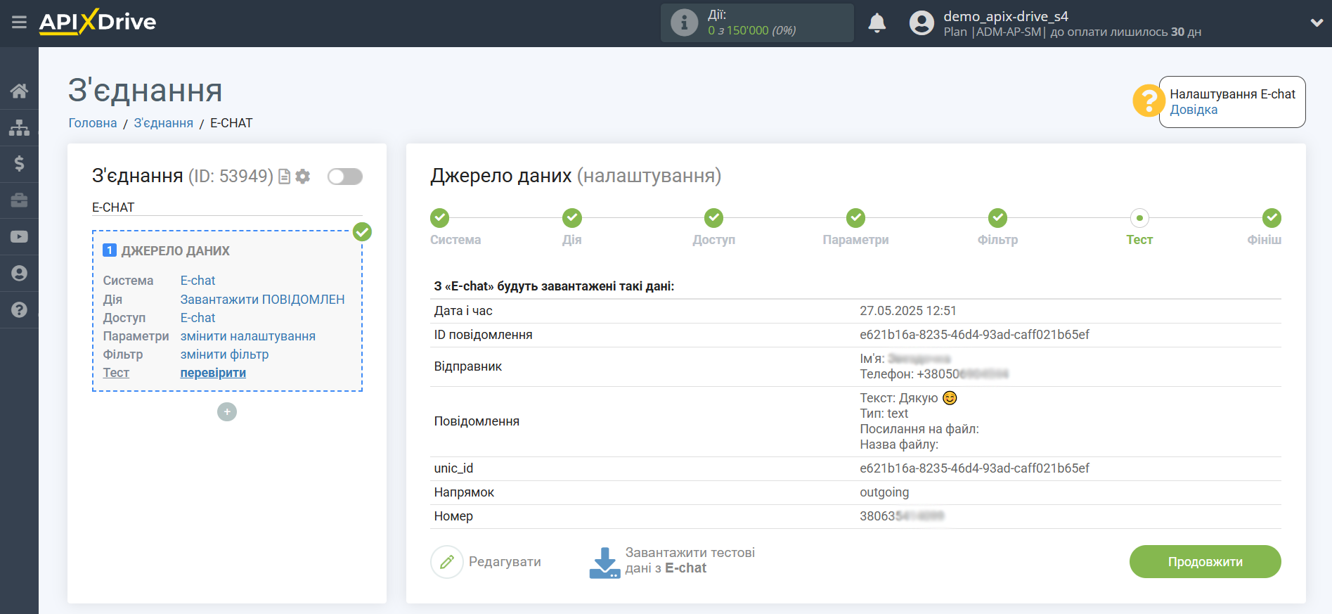Click змінити налаштування link

[x=247, y=336]
